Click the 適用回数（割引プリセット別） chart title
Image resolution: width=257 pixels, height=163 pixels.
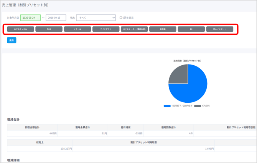[187, 61]
